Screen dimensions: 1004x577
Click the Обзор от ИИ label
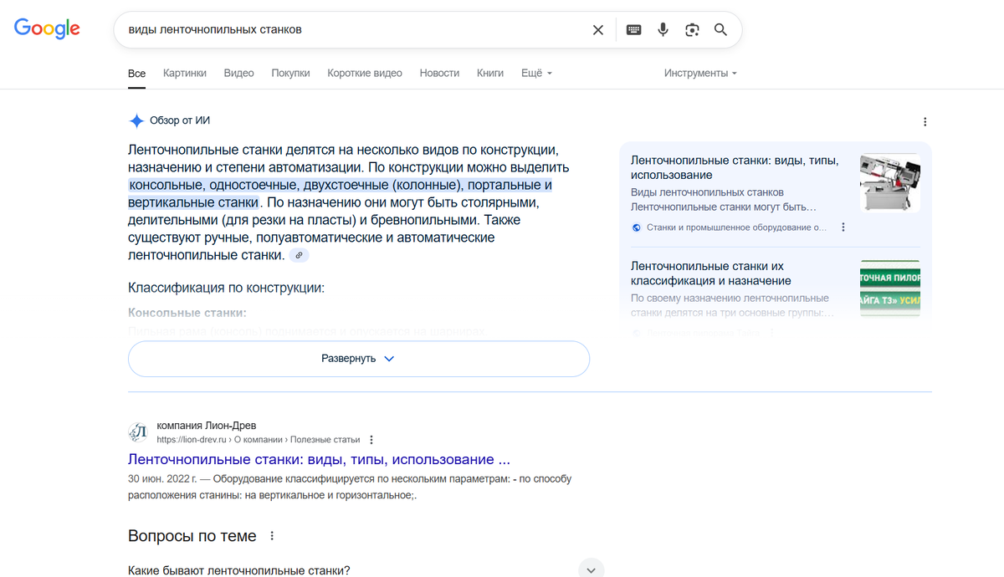(180, 120)
